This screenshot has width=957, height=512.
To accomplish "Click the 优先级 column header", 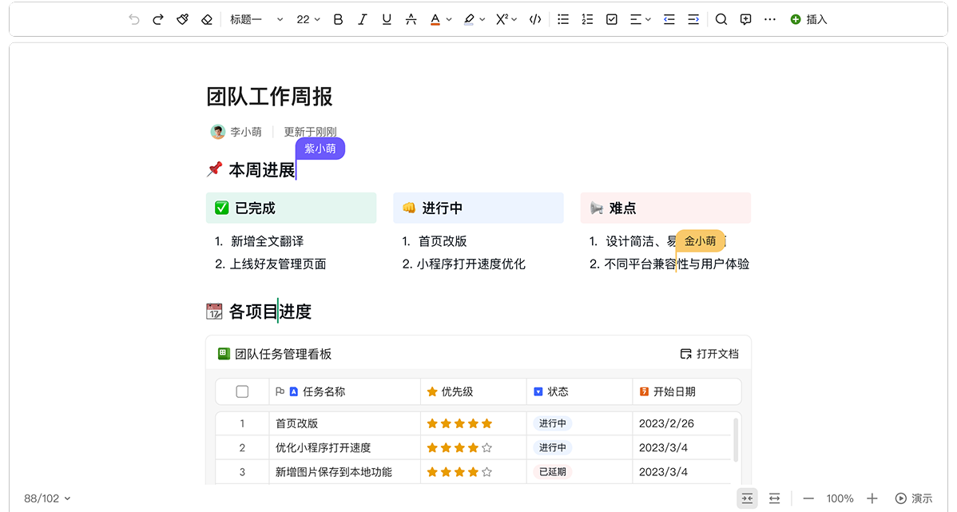I will (456, 391).
